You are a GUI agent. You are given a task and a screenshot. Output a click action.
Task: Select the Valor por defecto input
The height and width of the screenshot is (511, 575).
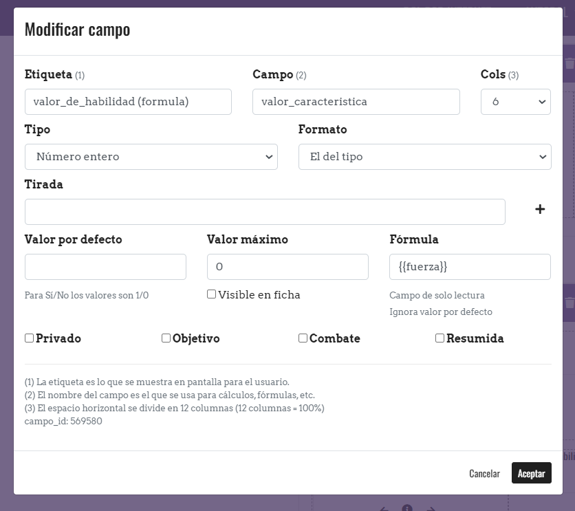[x=105, y=266]
